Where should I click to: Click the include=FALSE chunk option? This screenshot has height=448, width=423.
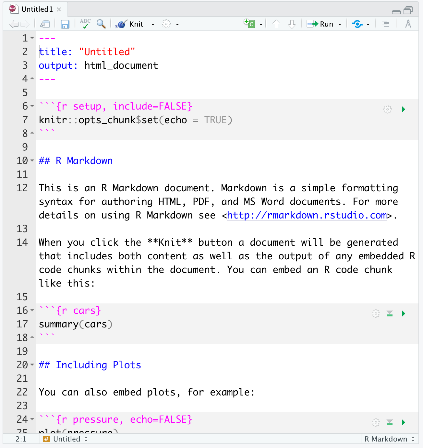pos(152,106)
